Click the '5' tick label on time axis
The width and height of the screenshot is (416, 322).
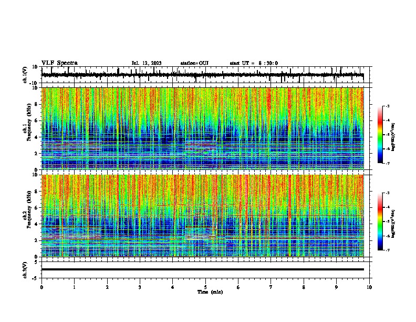[x=205, y=287]
